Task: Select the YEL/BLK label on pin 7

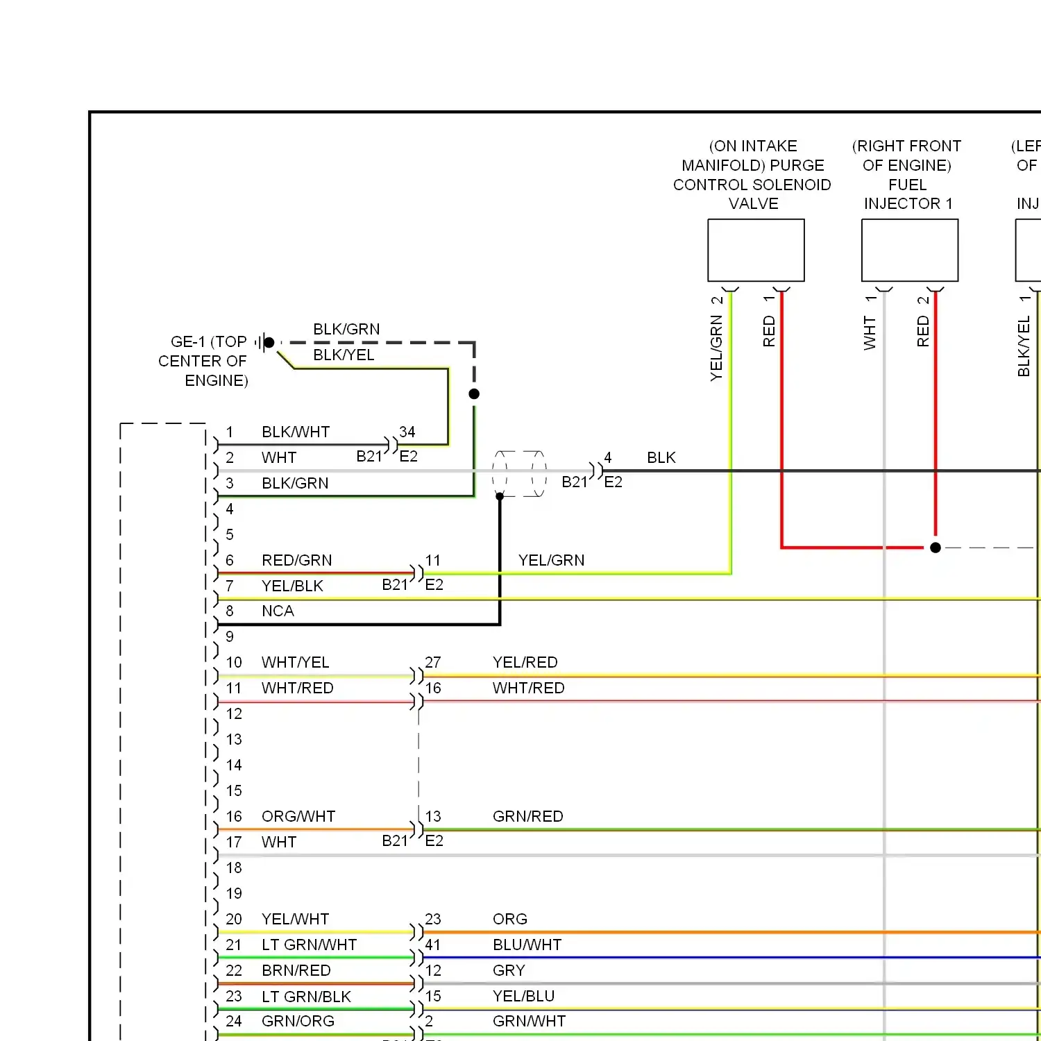Action: (x=292, y=586)
